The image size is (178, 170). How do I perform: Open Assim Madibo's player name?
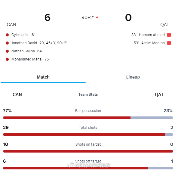tap(153, 43)
